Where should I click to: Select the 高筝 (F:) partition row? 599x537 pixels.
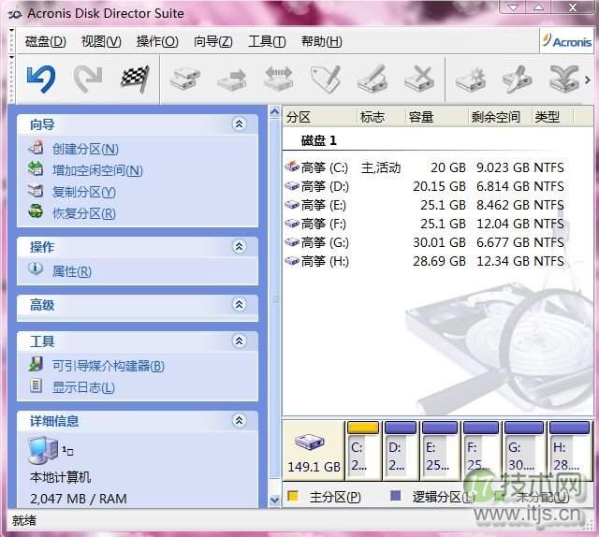pyautogui.click(x=424, y=224)
